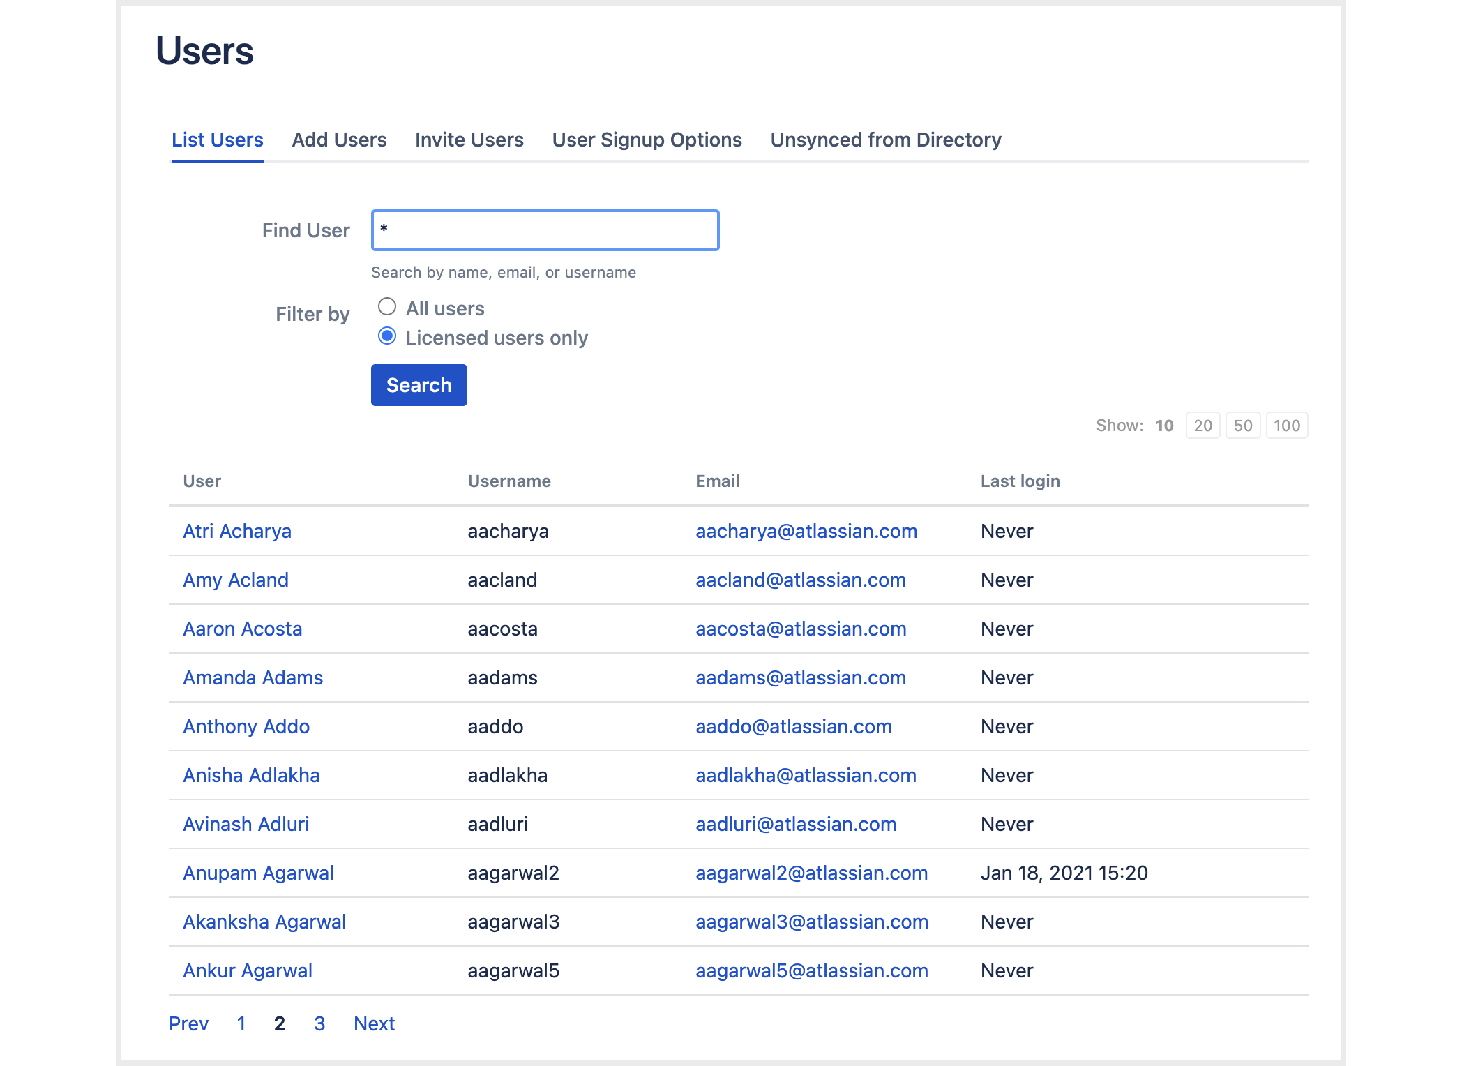This screenshot has height=1066, width=1462.
Task: Open Atri Acharya's user profile
Action: point(237,531)
